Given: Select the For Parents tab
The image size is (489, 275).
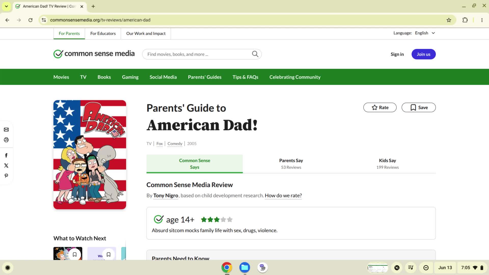Looking at the screenshot, I should pos(69,33).
